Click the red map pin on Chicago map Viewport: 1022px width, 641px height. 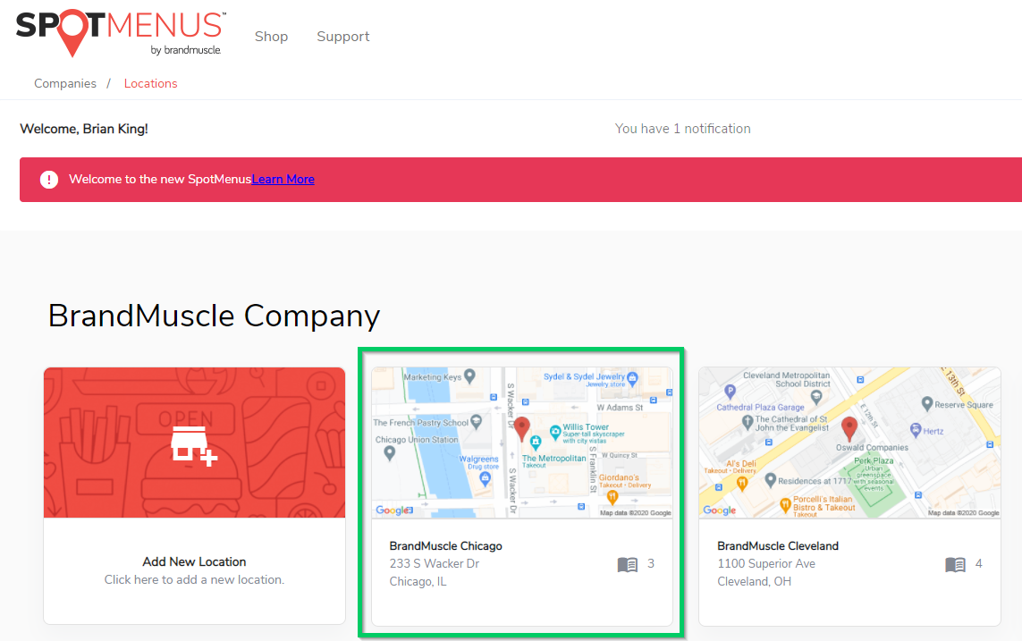click(x=521, y=430)
